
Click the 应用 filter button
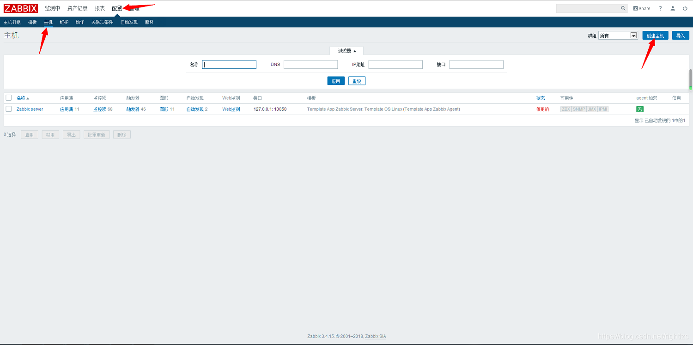click(336, 81)
